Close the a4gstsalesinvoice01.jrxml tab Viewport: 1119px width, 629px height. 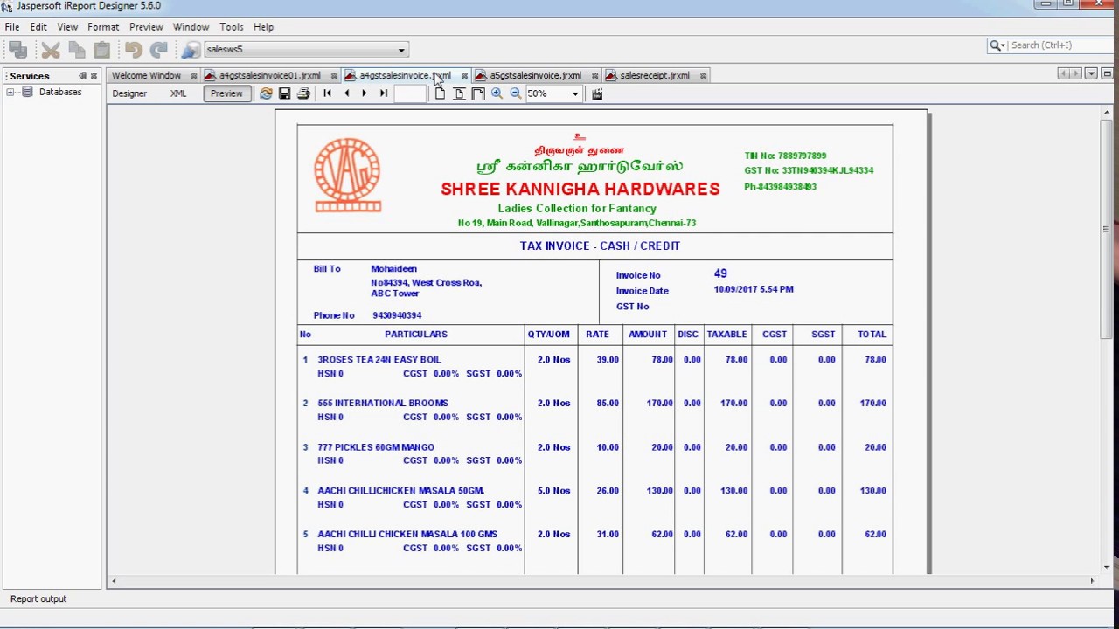[333, 76]
